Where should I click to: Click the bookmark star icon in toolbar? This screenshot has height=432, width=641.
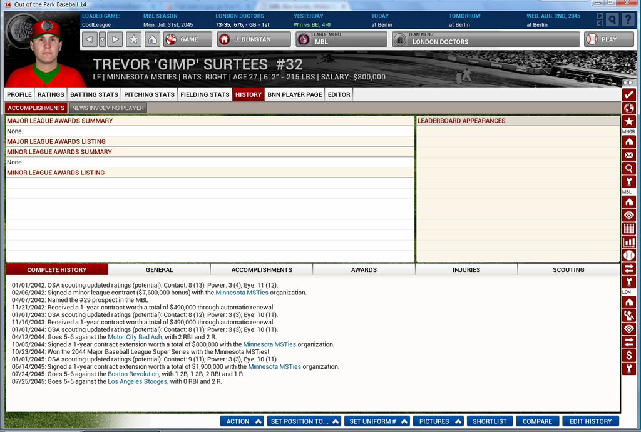point(133,39)
